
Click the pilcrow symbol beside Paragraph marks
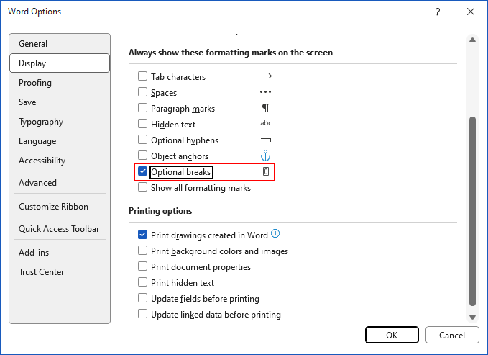[x=265, y=108]
